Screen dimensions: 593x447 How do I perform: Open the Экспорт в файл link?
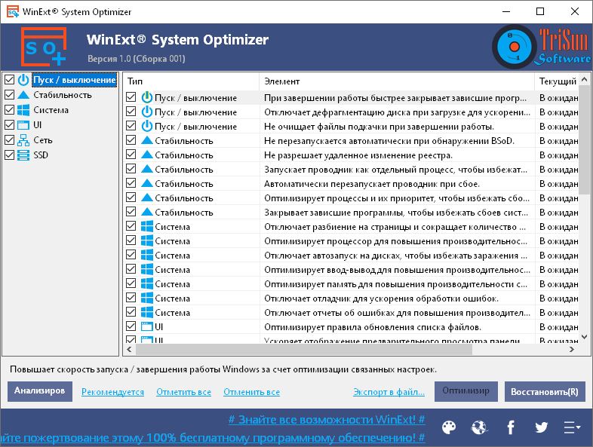[389, 392]
